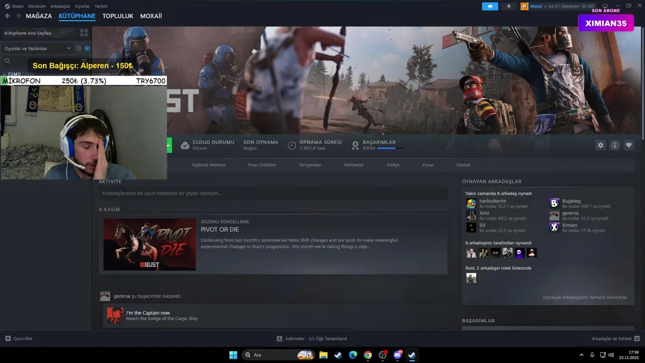Switch to Big Picture mode with the monitor icon

point(605,7)
